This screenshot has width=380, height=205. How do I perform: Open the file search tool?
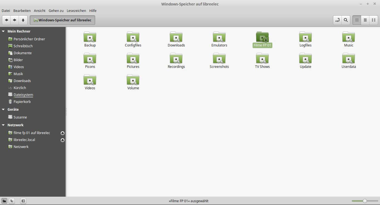(x=346, y=20)
